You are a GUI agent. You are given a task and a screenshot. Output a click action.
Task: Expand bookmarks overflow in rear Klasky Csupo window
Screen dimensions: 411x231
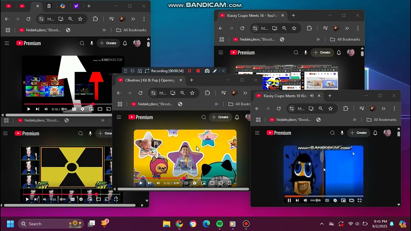[x=318, y=39]
